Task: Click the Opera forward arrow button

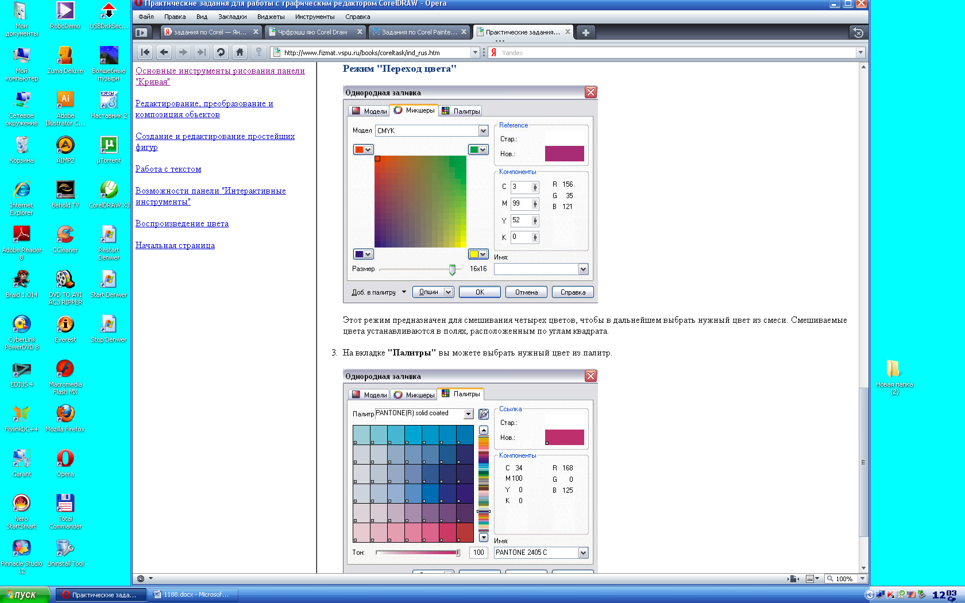Action: pos(183,52)
